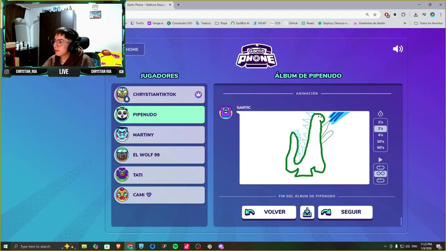
Task: Set animation speed to 50's
Action: (x=380, y=147)
